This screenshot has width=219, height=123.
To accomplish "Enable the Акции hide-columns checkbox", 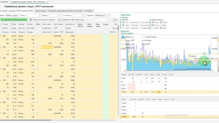I will [152, 28].
